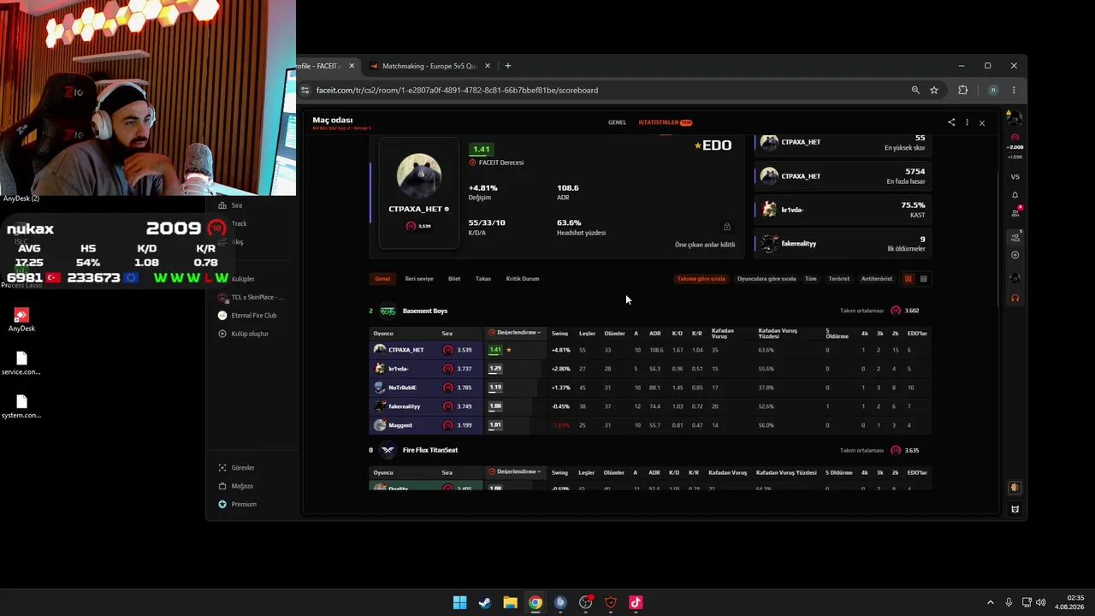
Task: Open Mağaza shop in the sidebar
Action: (236, 486)
